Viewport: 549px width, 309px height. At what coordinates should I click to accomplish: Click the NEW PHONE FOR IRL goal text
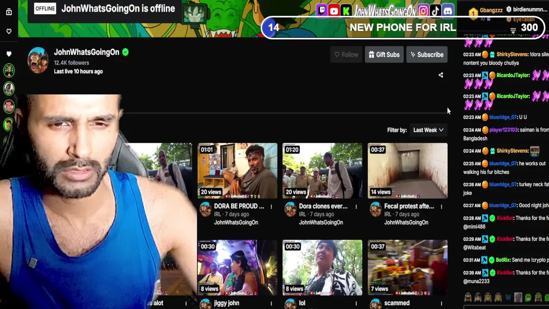tap(403, 27)
